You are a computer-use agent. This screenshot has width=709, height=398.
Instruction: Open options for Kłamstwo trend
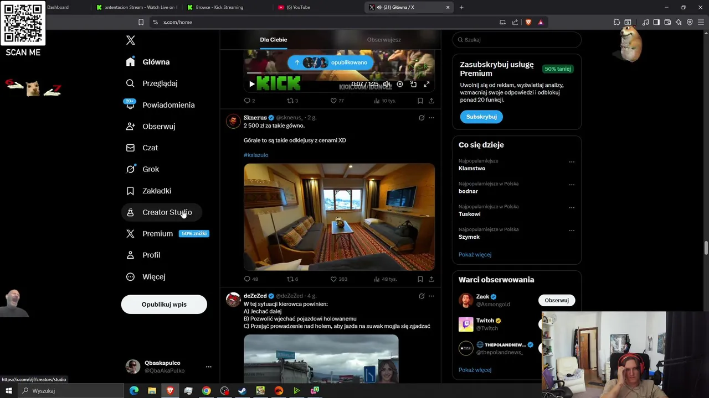[x=572, y=162]
